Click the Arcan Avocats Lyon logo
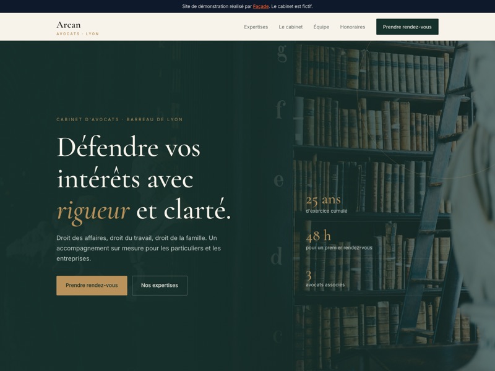This screenshot has height=371, width=495. (x=78, y=28)
